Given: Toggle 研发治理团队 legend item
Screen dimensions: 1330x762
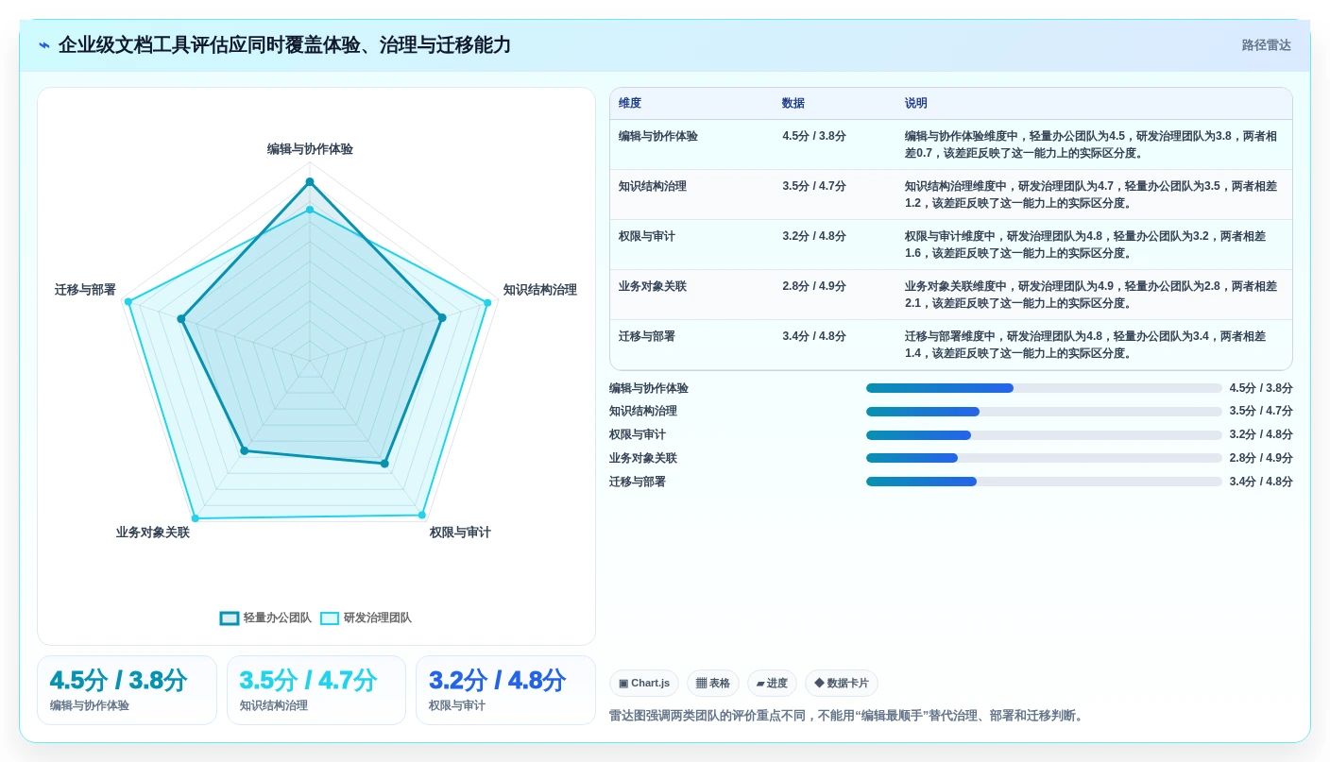Looking at the screenshot, I should pos(366,618).
